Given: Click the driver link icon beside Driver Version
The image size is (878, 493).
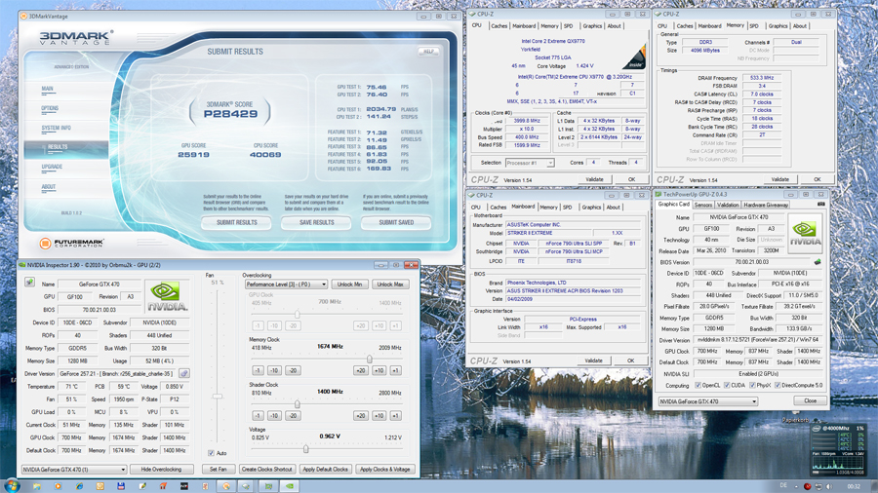Looking at the screenshot, I should [x=183, y=373].
